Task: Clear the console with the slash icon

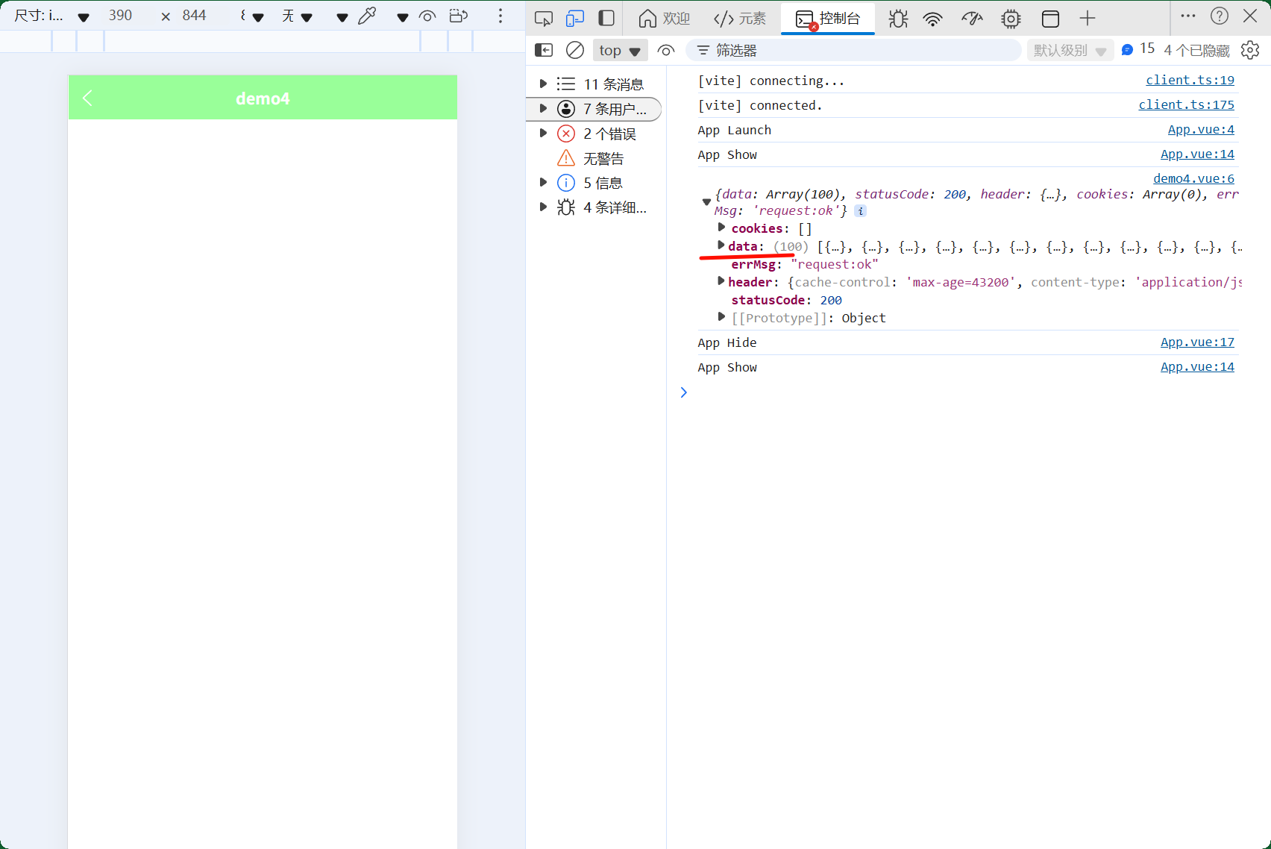Action: (x=574, y=50)
